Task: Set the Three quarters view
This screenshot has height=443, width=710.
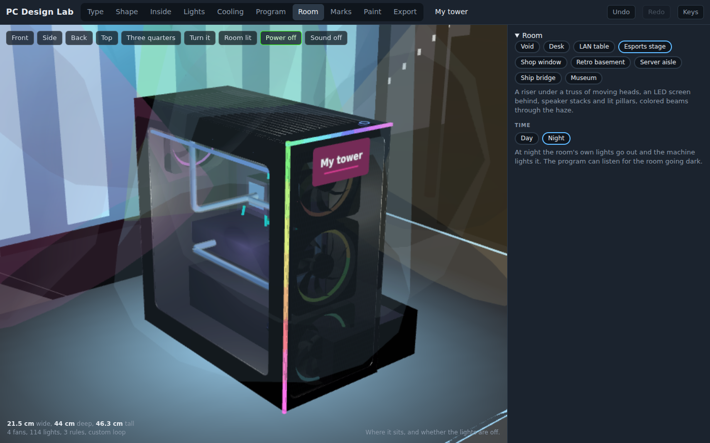Action: (151, 38)
